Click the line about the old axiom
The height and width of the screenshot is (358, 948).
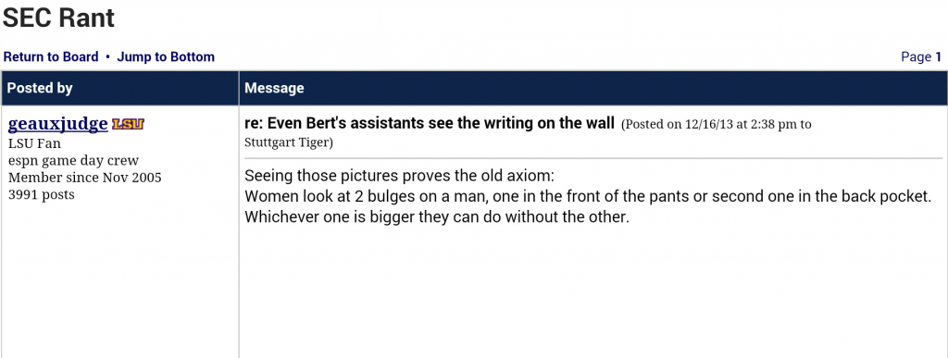coord(399,177)
